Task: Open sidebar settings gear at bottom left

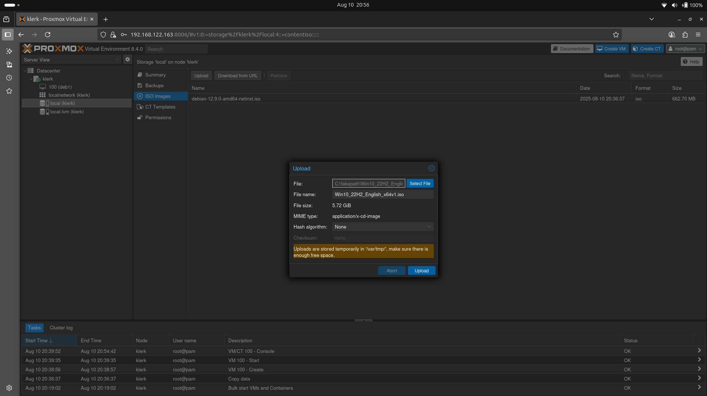Action: 9,388
